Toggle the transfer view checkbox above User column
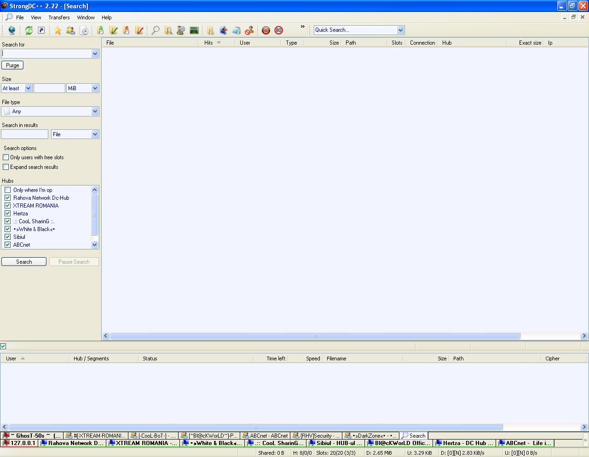Viewport: 589px width, 457px height. (x=3, y=346)
